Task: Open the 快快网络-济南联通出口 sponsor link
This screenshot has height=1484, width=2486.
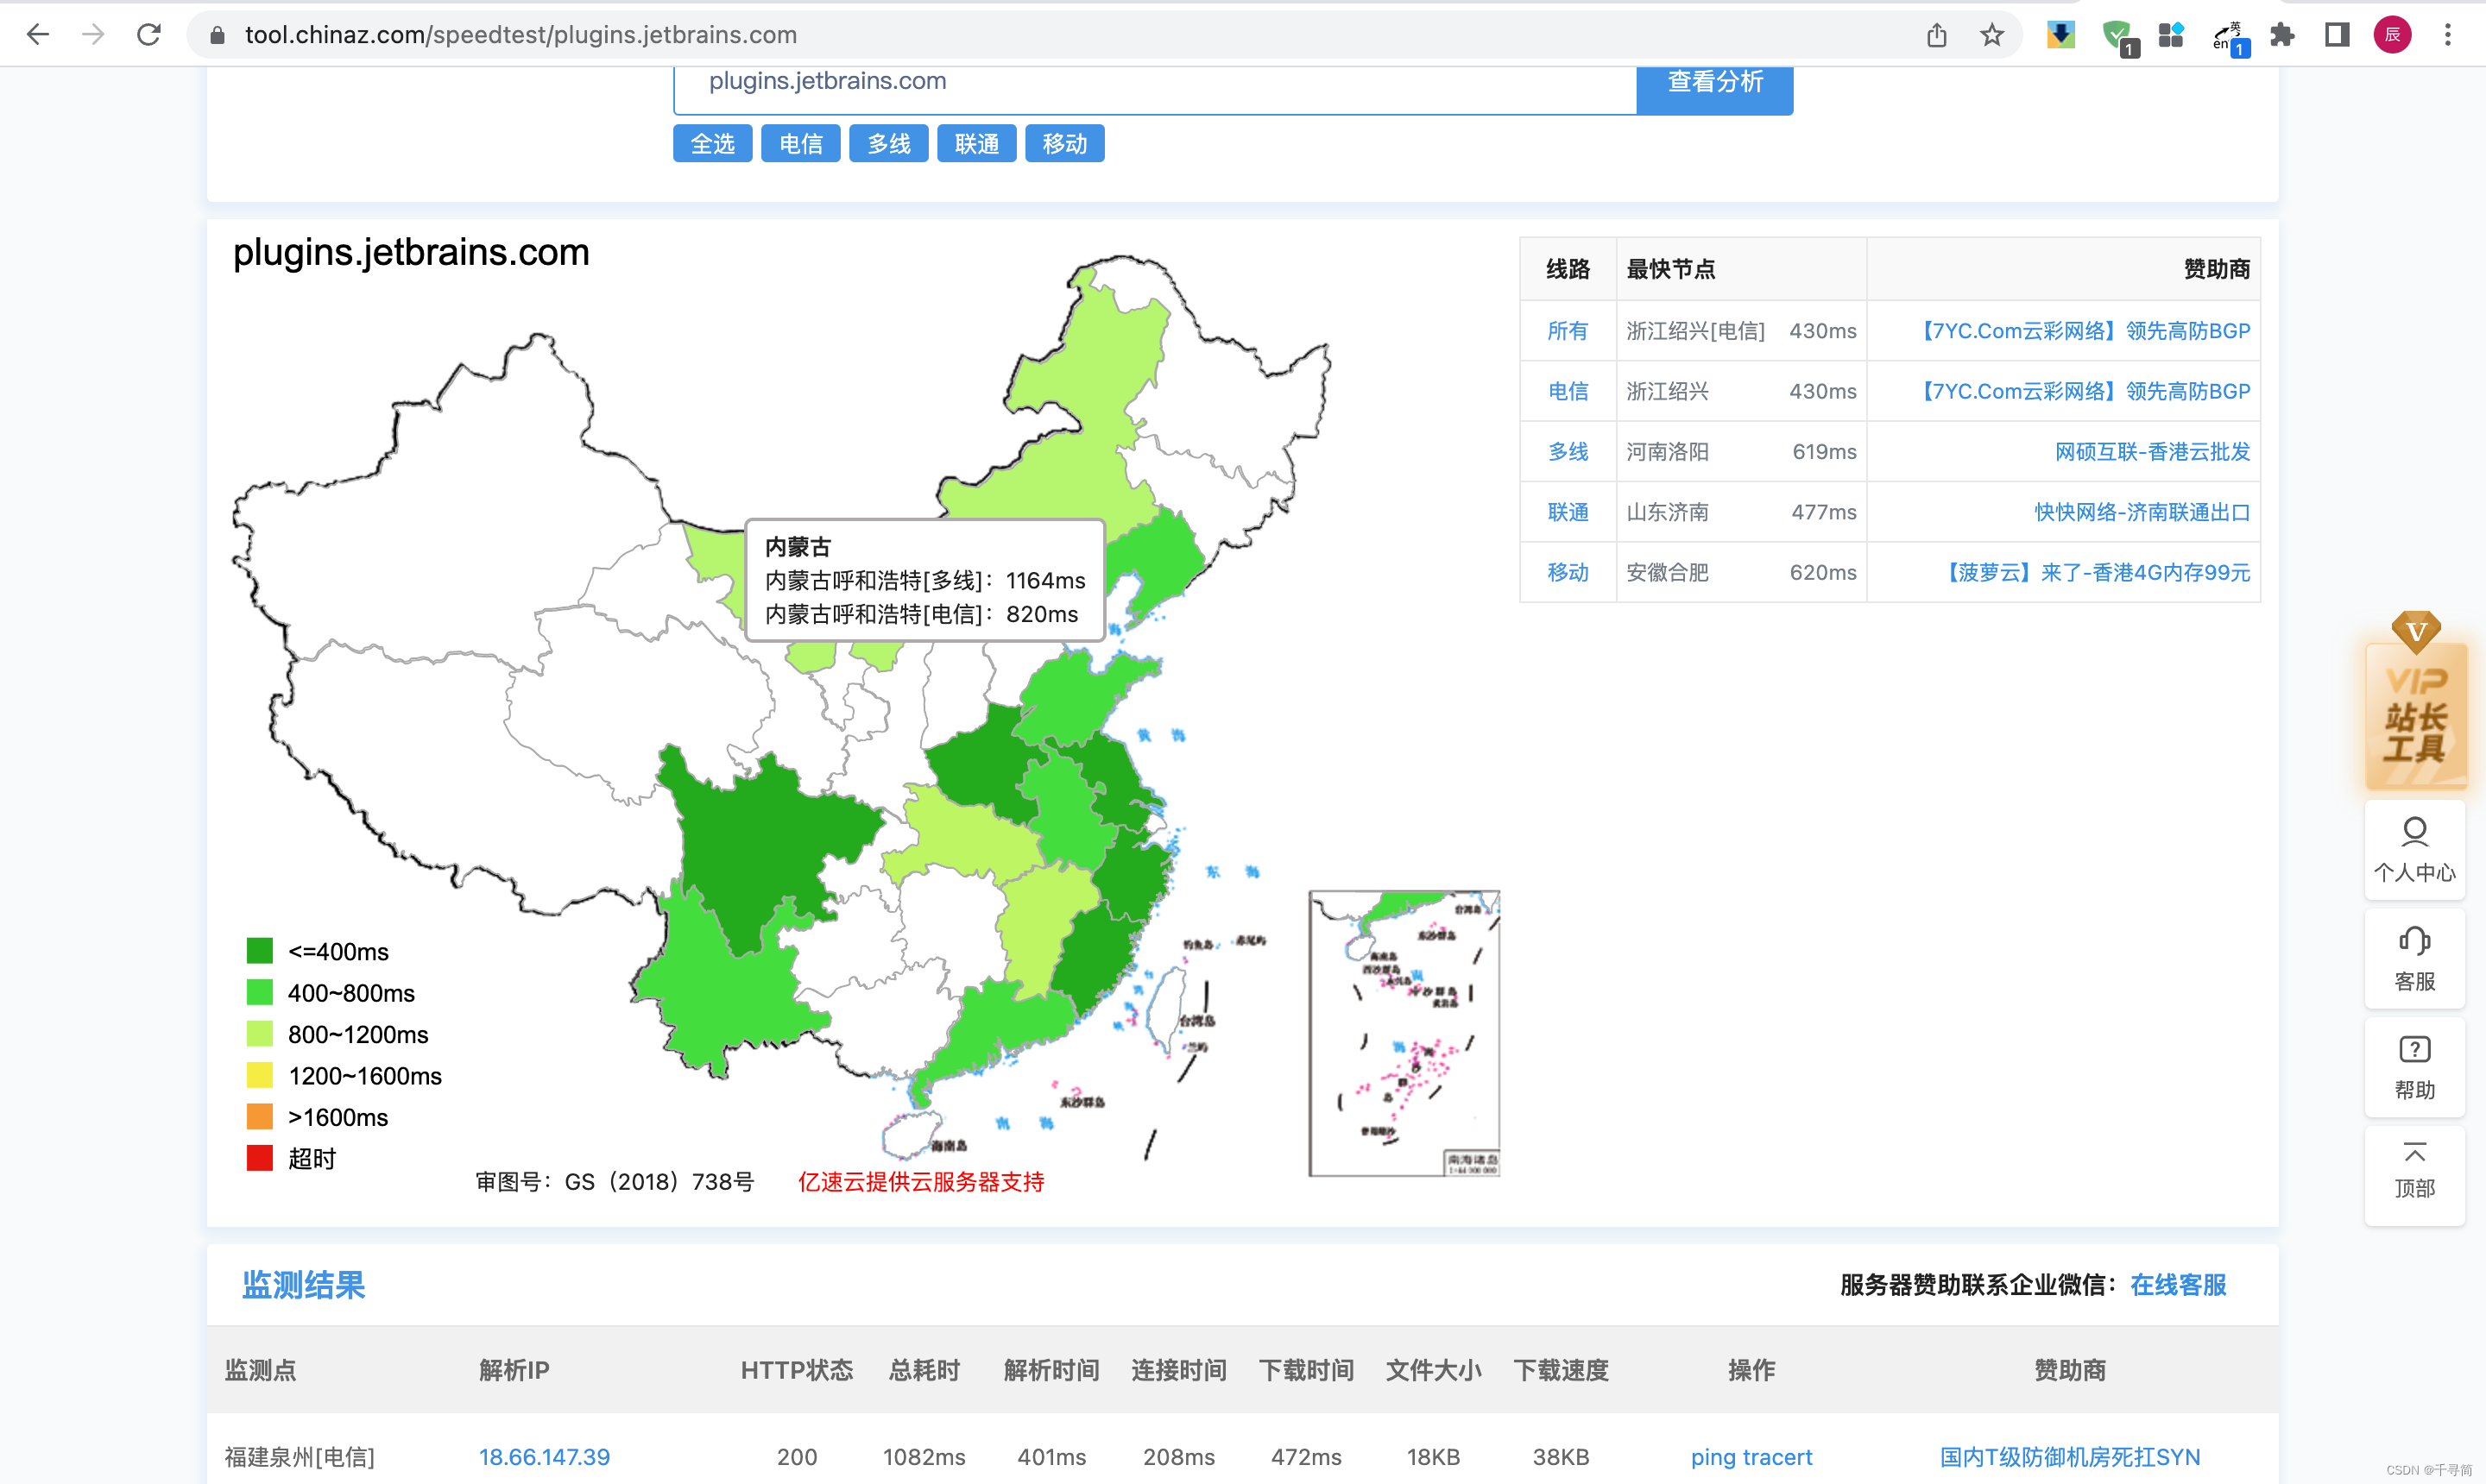Action: (x=2142, y=512)
